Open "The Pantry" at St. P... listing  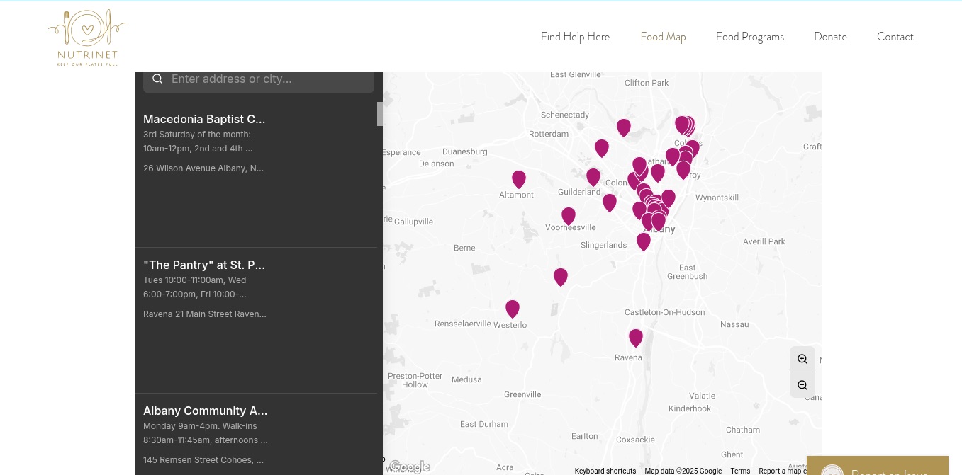coord(204,265)
